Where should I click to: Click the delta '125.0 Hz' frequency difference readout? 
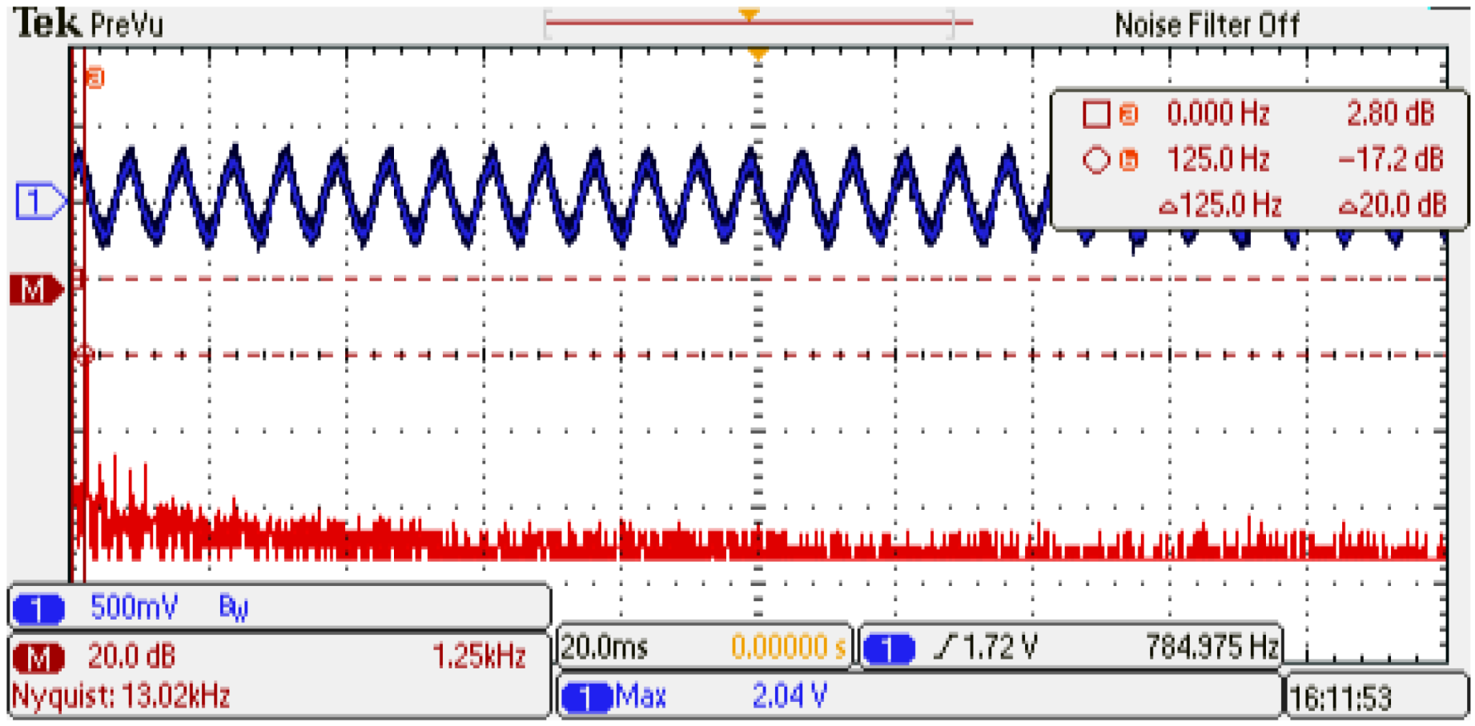click(x=1220, y=206)
